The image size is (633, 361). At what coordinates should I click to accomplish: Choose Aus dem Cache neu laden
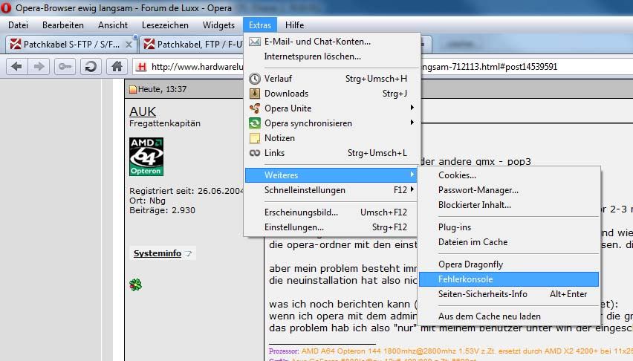[x=509, y=316]
